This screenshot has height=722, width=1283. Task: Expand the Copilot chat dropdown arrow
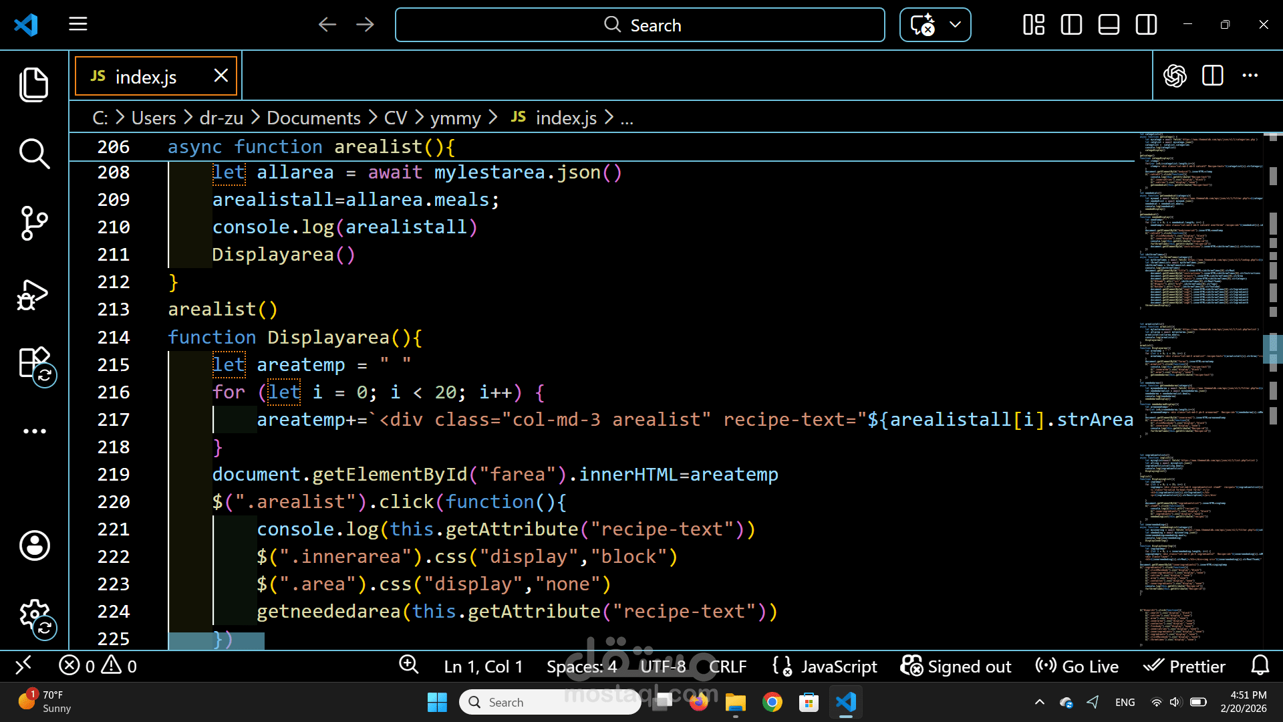point(956,25)
